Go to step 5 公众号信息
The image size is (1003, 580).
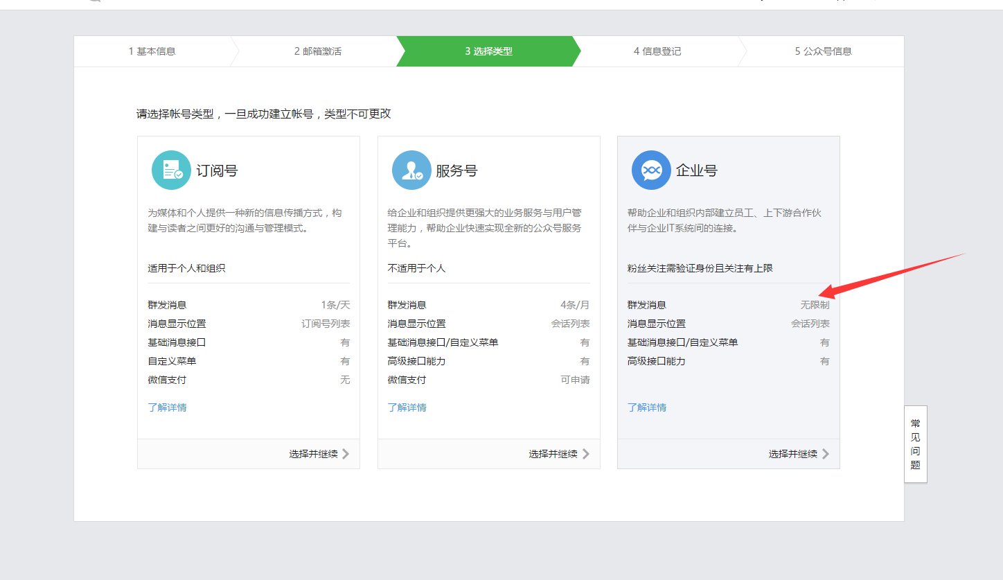[x=824, y=51]
